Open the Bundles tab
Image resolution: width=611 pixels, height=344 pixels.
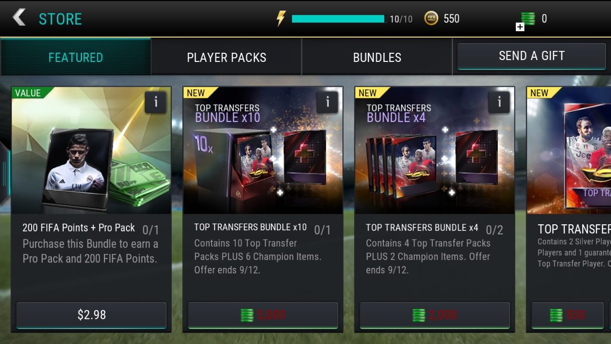click(x=377, y=57)
